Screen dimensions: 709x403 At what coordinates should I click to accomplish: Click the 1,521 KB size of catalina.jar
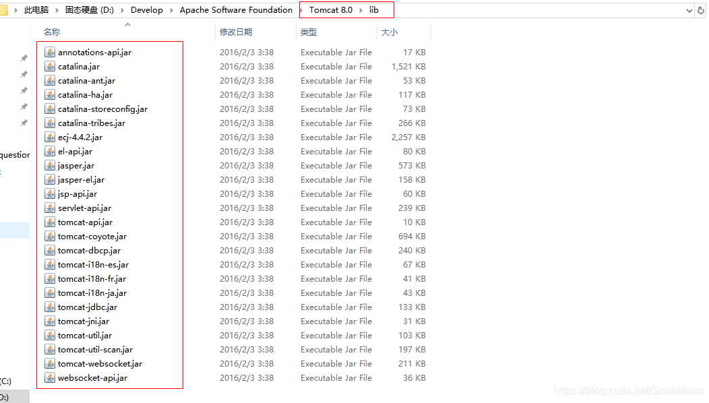click(409, 67)
